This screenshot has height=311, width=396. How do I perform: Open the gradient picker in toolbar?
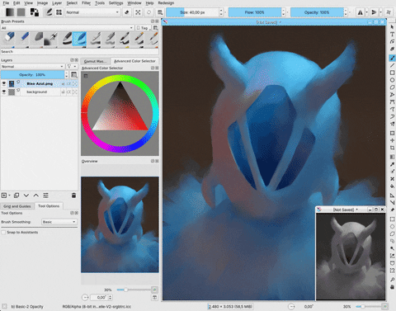click(10, 12)
